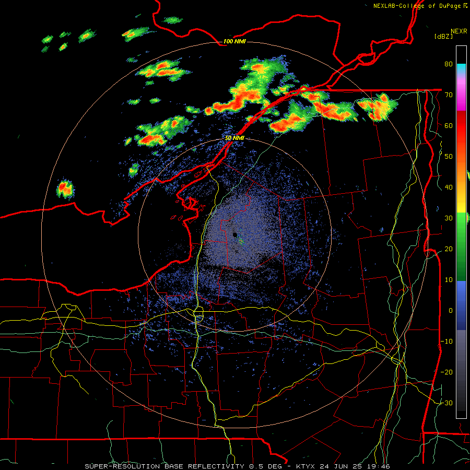This screenshot has width=470, height=470.
Task: Click SUPER-RESOLUTION BASE REFLECTIVITY caption text
Action: click(x=164, y=466)
